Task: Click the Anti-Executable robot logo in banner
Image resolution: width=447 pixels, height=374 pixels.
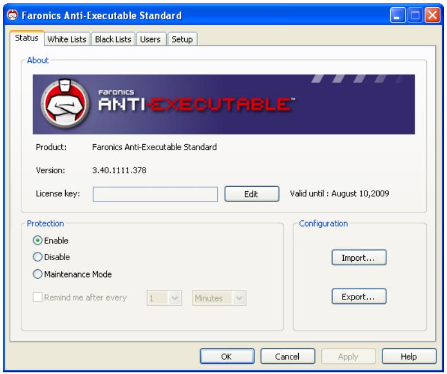Action: pos(65,104)
